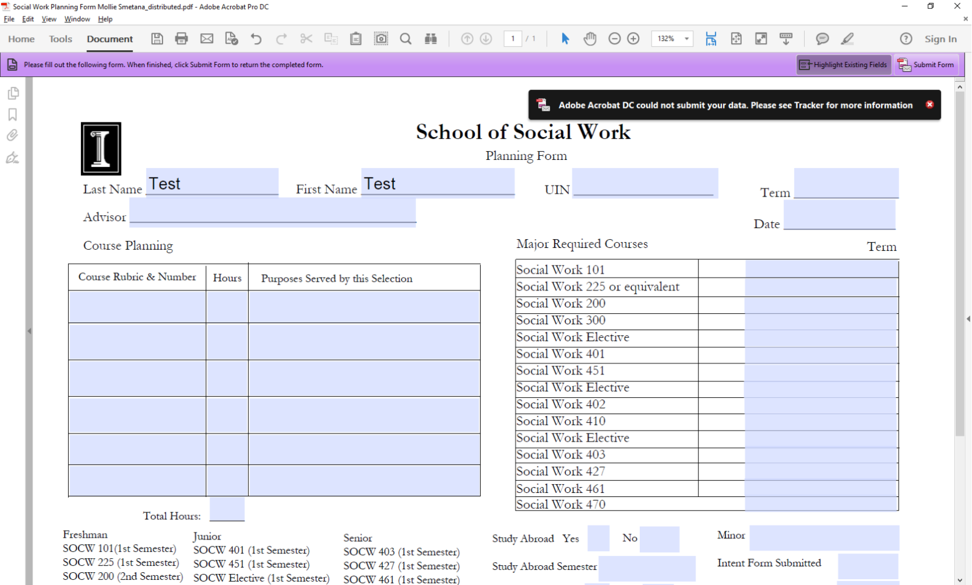Expand the left navigation pane arrow

click(29, 331)
